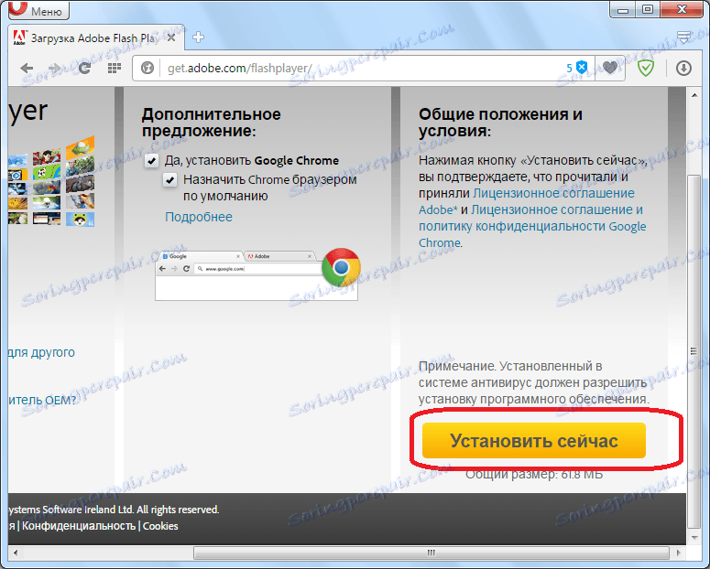Focus the address bar get.adobe.com/flashplayer/

[362, 69]
